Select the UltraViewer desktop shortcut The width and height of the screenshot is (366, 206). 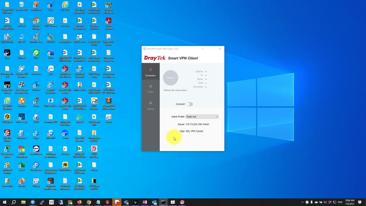[36, 167]
